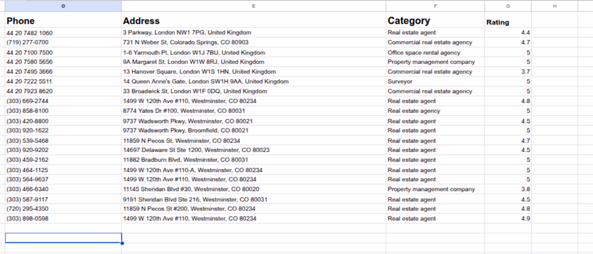Select the rating cell showing 4.9
Screen dimensions: 593x254
(x=508, y=218)
